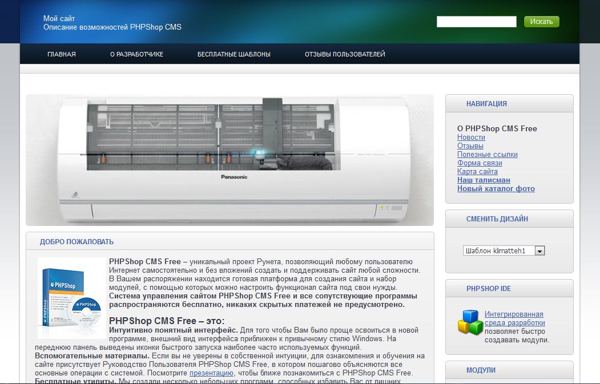Follow the Полезные ссылки link
600x384 pixels.
click(488, 155)
